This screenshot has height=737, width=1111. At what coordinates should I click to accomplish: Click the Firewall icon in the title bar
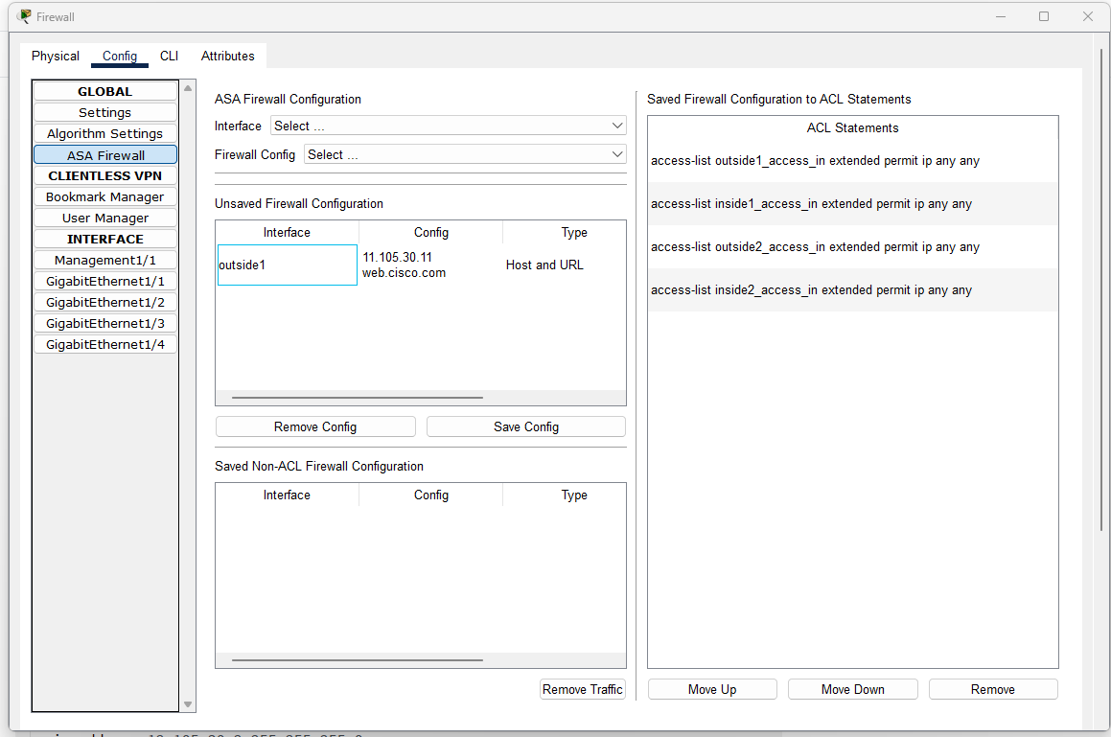[x=26, y=16]
